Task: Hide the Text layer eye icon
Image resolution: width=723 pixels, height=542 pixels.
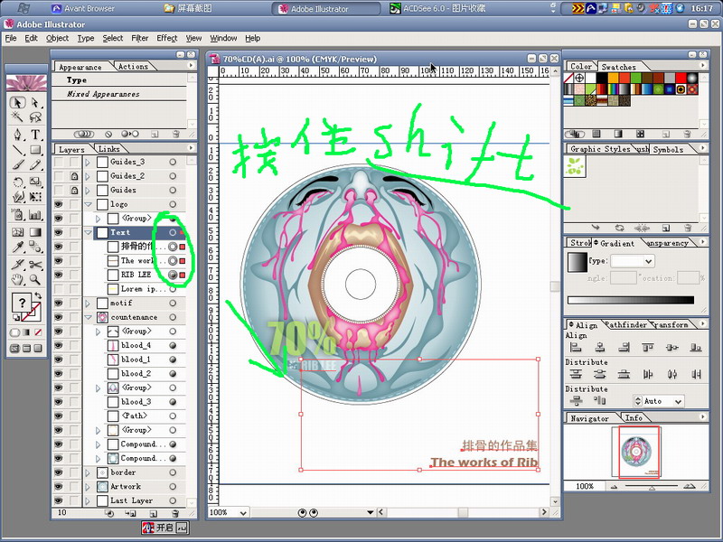Action: click(x=59, y=232)
